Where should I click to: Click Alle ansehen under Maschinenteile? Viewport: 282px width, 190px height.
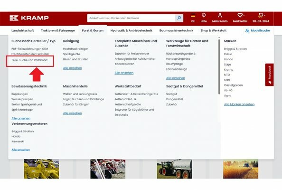click(x=72, y=113)
